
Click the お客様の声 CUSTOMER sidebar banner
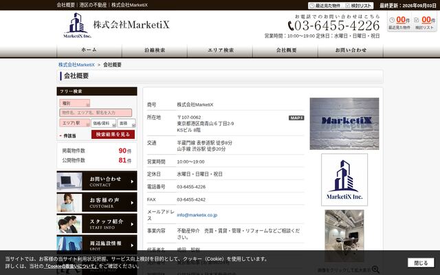coord(97,203)
